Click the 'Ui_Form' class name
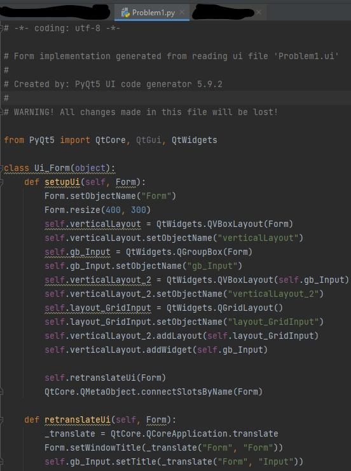The width and height of the screenshot is (351, 471). point(52,168)
